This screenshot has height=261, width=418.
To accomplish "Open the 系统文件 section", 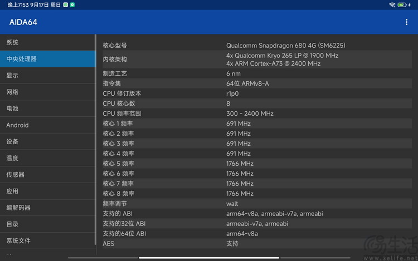I will click(48, 241).
